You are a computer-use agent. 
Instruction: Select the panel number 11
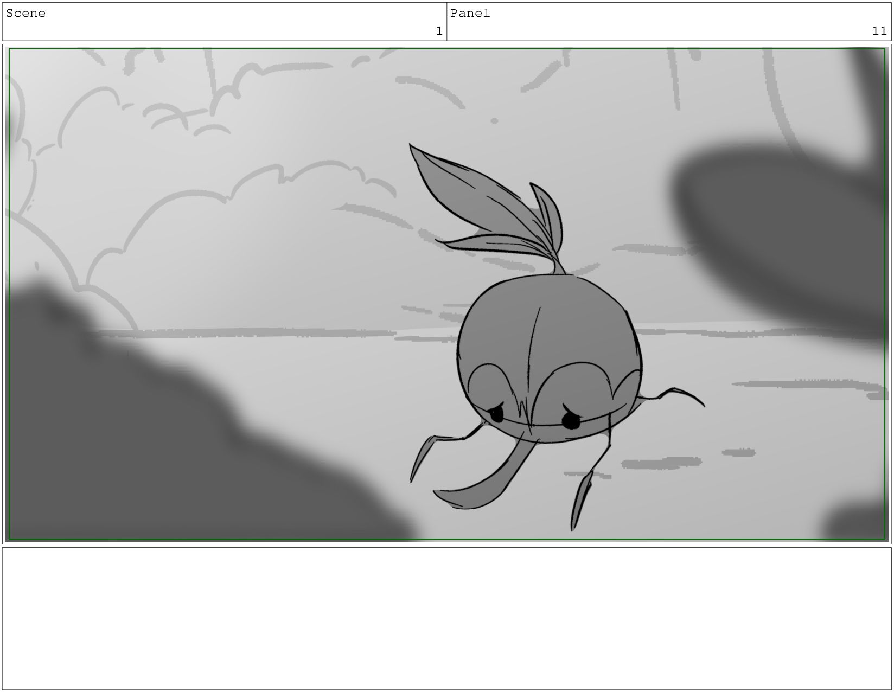click(x=879, y=31)
